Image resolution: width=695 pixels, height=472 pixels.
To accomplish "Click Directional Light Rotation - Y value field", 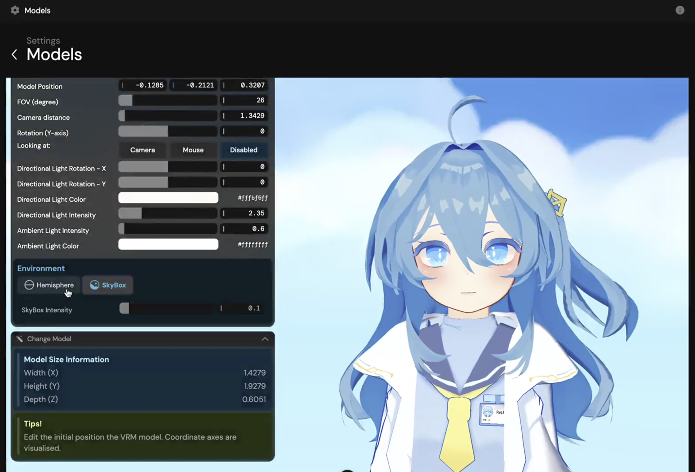I will [244, 182].
